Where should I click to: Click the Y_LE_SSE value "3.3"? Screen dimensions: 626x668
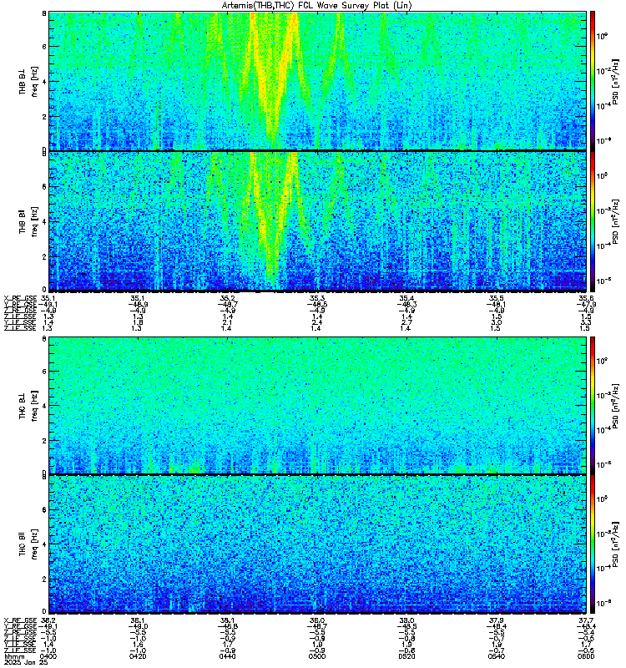pos(587,322)
